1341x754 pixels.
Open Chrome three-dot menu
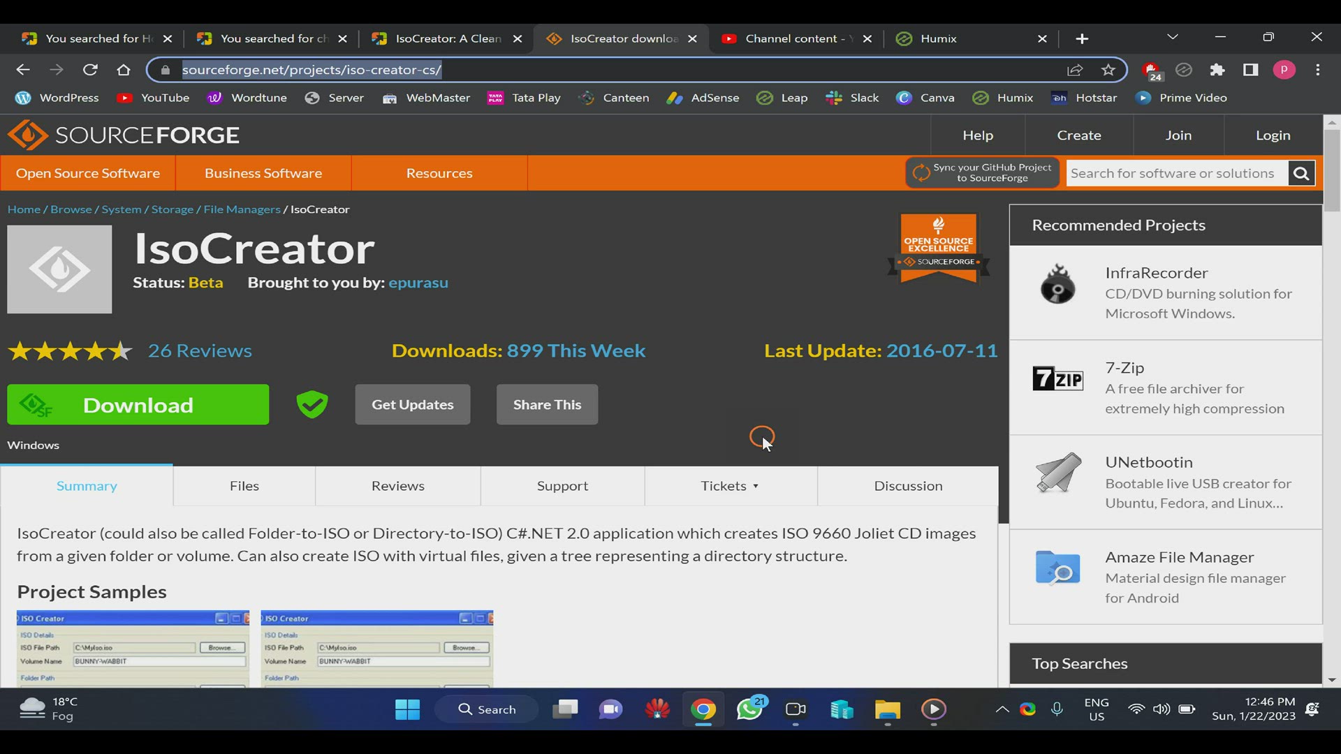click(x=1318, y=70)
